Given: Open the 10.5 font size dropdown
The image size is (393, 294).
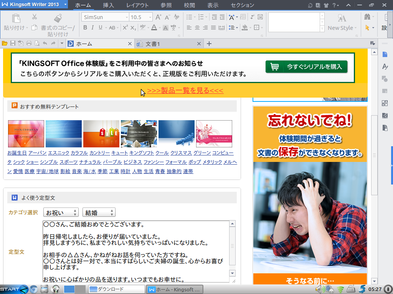Looking at the screenshot, I should (x=150, y=17).
